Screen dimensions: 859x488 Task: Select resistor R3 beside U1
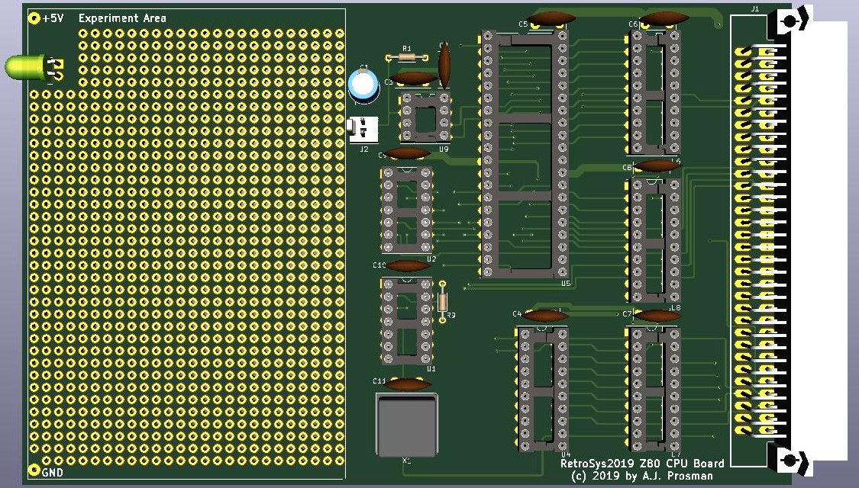point(442,302)
